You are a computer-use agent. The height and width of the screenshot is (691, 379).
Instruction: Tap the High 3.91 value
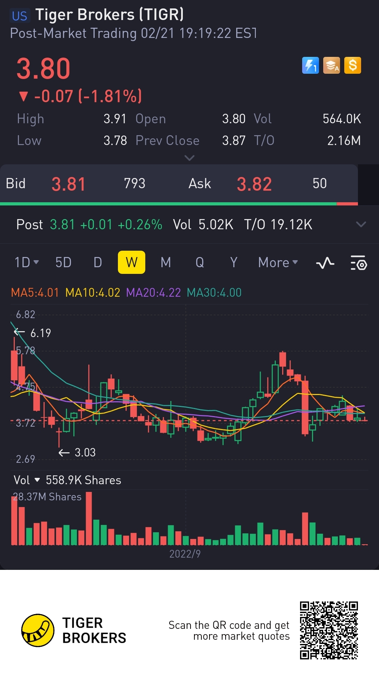click(115, 119)
